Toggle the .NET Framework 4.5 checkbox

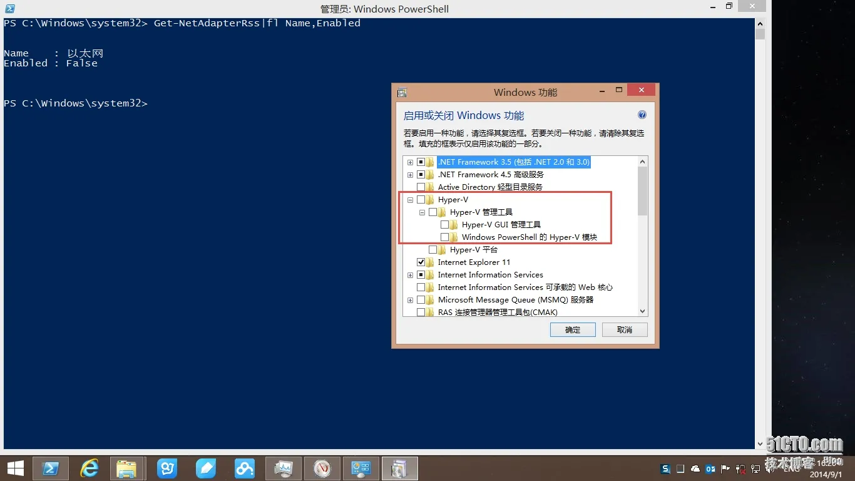421,175
